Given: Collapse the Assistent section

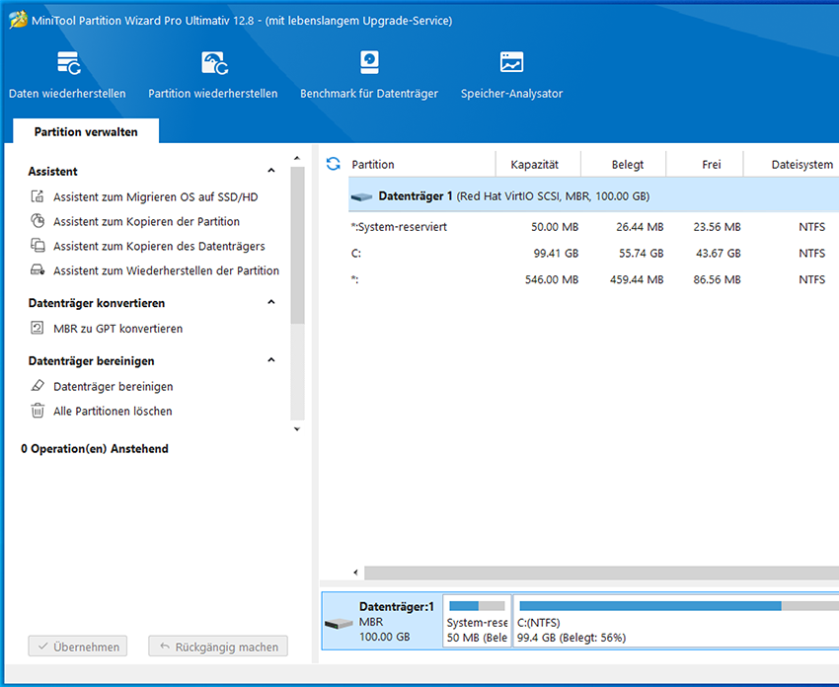Looking at the screenshot, I should [x=271, y=172].
